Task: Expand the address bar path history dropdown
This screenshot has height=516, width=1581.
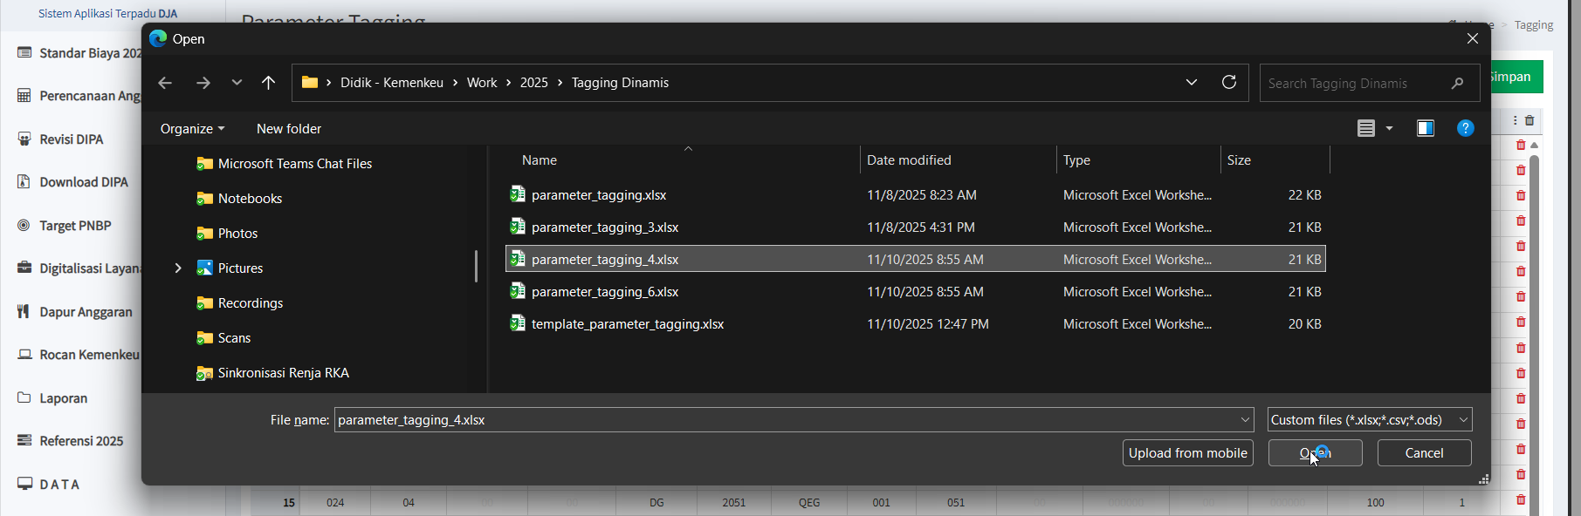Action: click(x=1191, y=82)
